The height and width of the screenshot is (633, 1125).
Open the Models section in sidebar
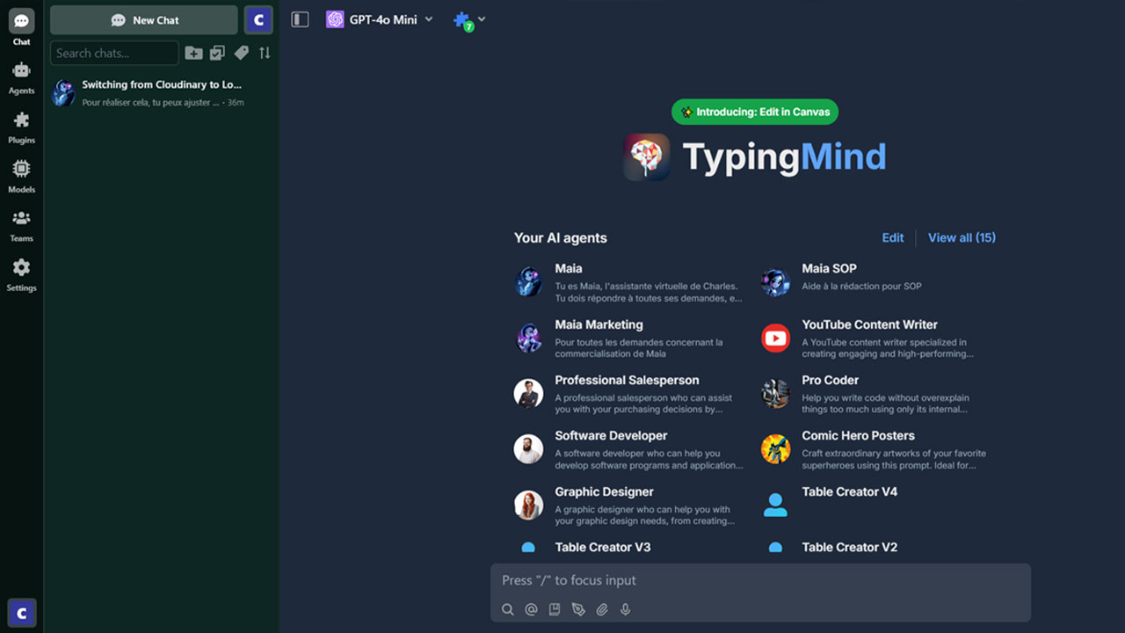(x=21, y=176)
